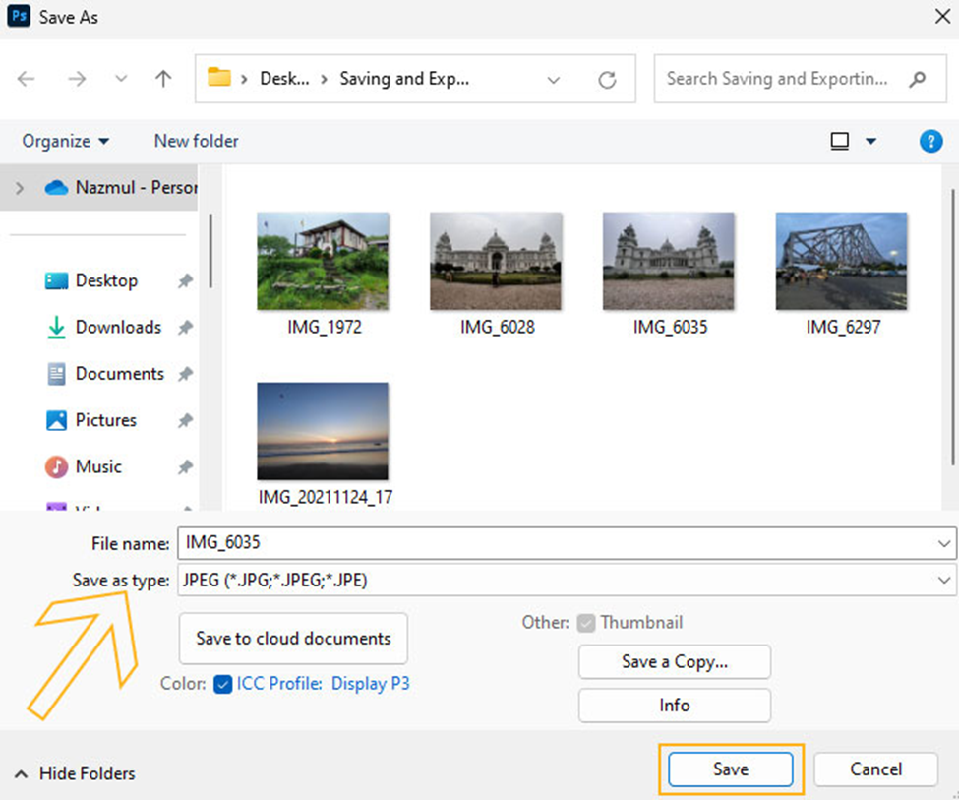Open the File name history dropdown
Image resolution: width=959 pixels, height=800 pixels.
(x=944, y=542)
